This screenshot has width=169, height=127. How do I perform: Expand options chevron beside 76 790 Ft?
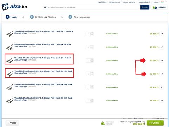(x=162, y=101)
